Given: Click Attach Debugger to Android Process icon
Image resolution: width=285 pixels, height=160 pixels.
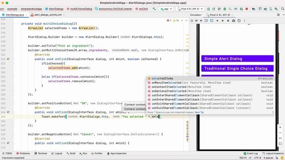Looking at the screenshot, I should 241,9.
